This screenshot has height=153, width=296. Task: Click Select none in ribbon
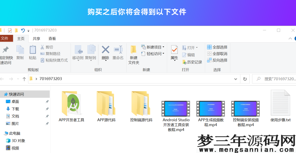217,54
